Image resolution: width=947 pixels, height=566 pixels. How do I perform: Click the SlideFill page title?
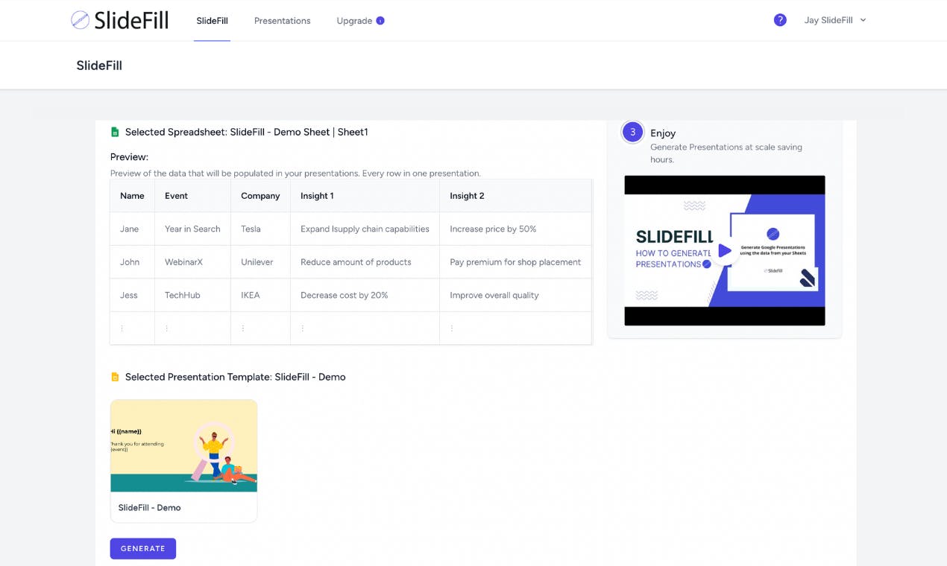99,66
